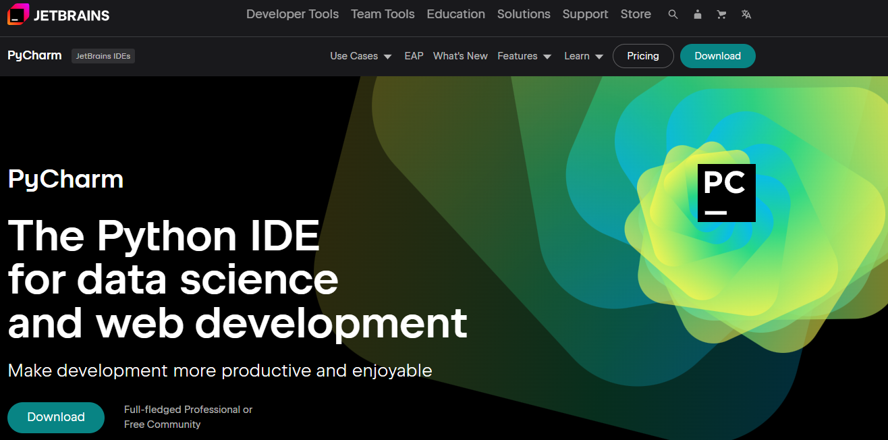This screenshot has height=440, width=888.
Task: Click "Make development more productive and enjoyable" text
Action: click(220, 370)
